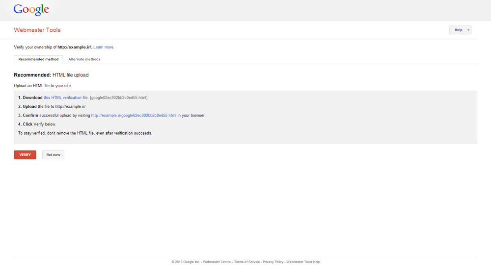The height and width of the screenshot is (265, 491).
Task: Click the 'To stay verified' note text
Action: (x=85, y=133)
